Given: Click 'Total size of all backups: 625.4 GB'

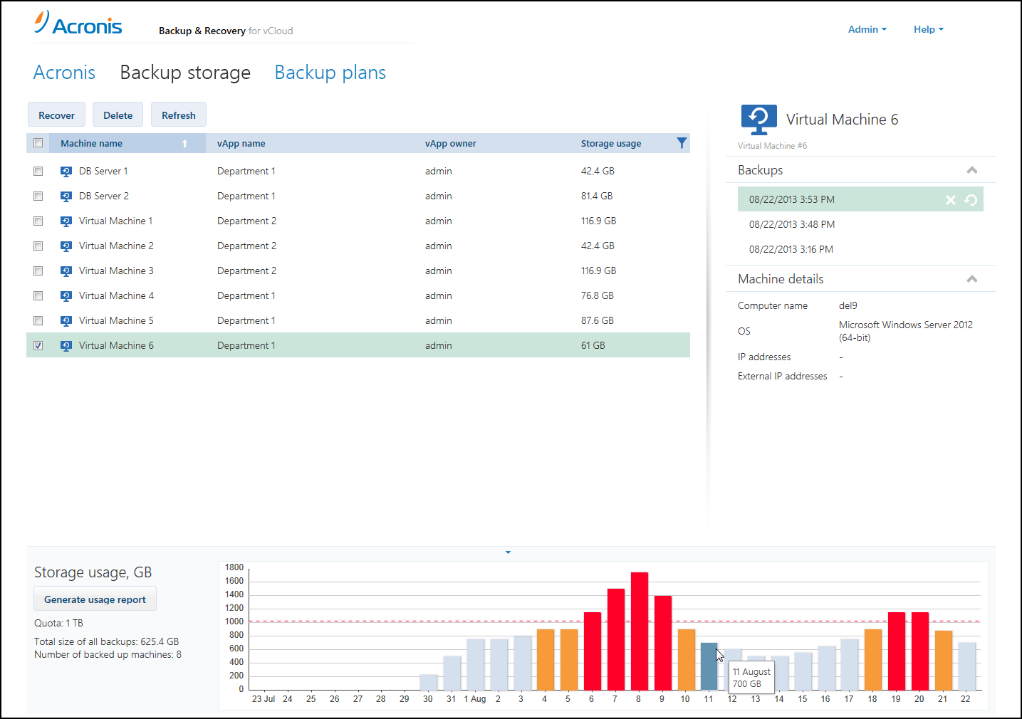Looking at the screenshot, I should point(106,641).
